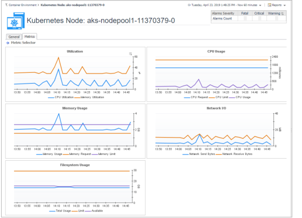Click the Memory Utilization legend label
The height and width of the screenshot is (218, 302).
92,97
